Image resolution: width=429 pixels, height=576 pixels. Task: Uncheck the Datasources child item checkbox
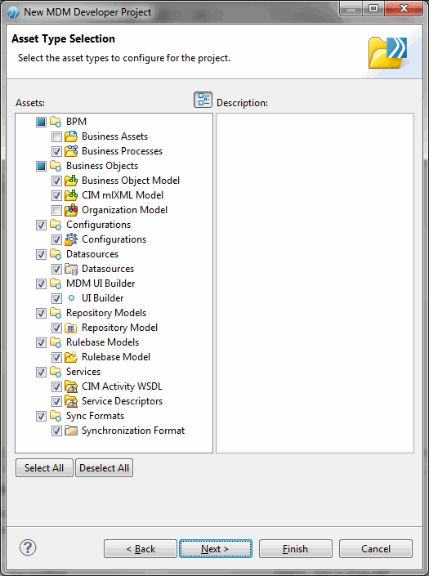[56, 269]
